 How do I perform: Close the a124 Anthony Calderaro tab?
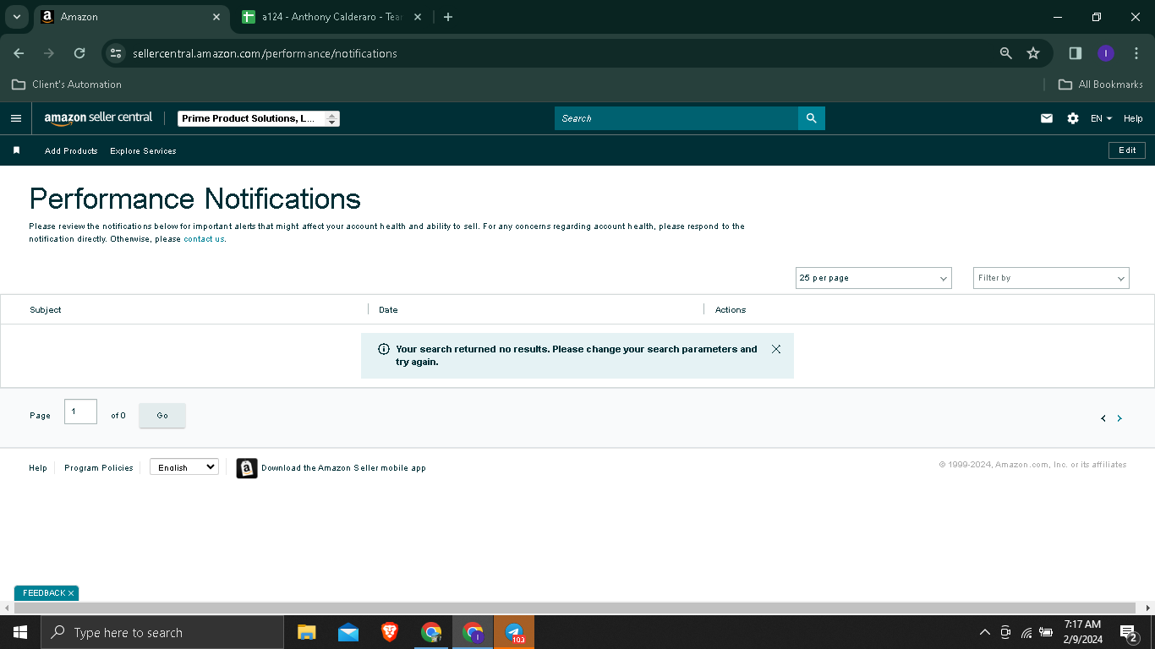(x=418, y=17)
